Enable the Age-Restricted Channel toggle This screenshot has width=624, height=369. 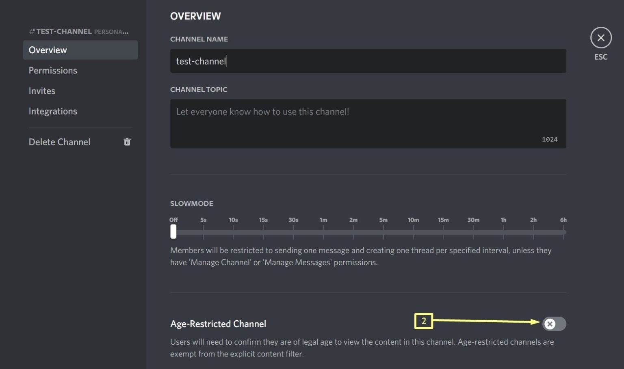click(554, 324)
